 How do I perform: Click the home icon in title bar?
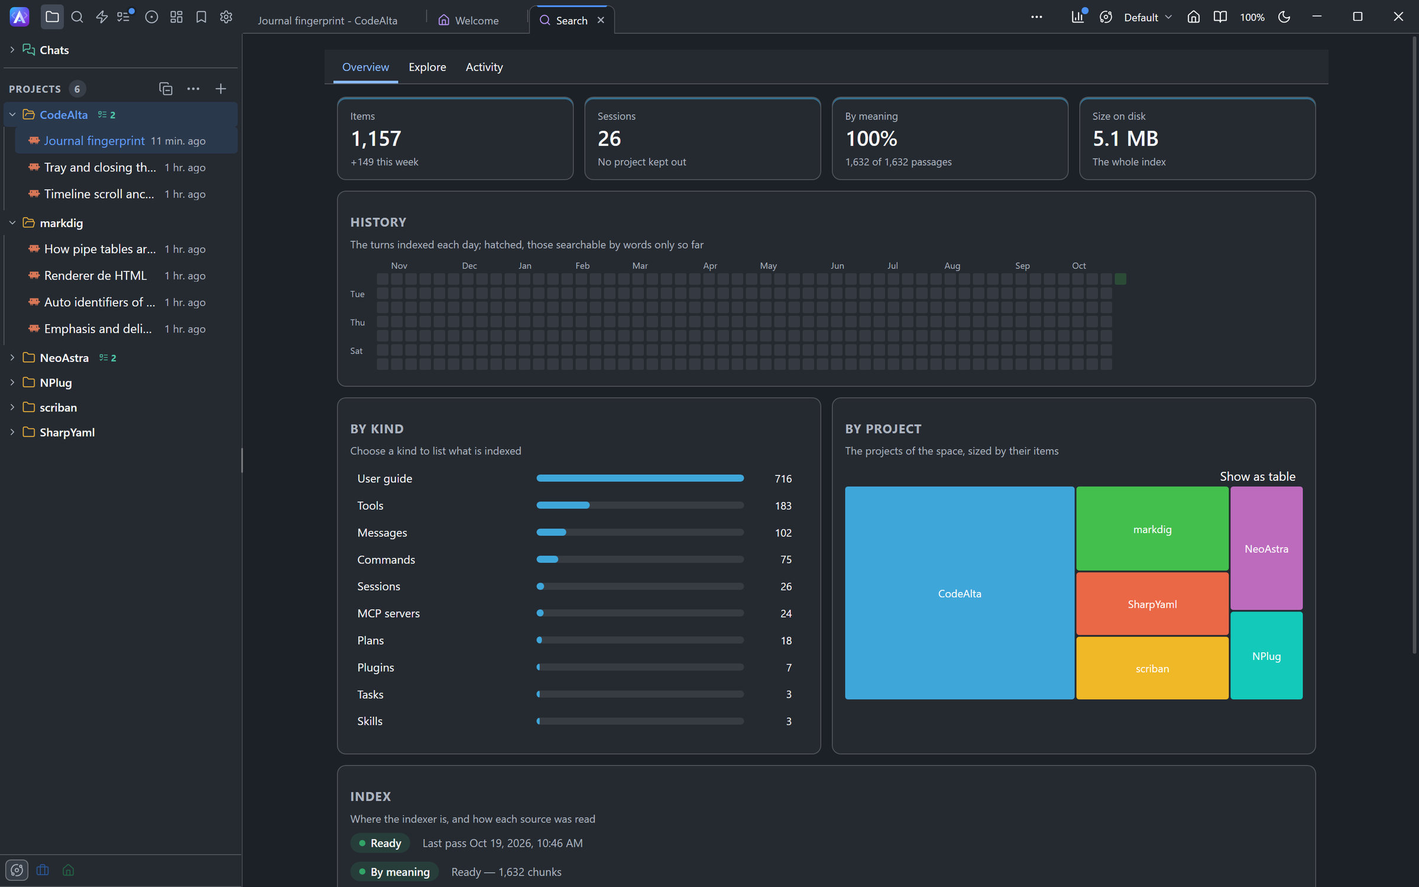click(x=1193, y=17)
